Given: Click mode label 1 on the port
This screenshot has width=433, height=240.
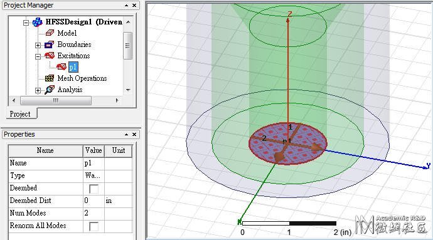Looking at the screenshot, I should (290, 127).
